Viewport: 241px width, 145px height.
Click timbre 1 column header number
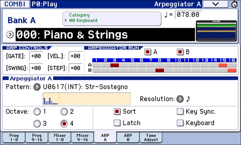point(96,60)
